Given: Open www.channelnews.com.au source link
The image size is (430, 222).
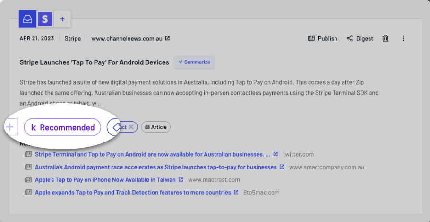Looking at the screenshot, I should click(127, 38).
